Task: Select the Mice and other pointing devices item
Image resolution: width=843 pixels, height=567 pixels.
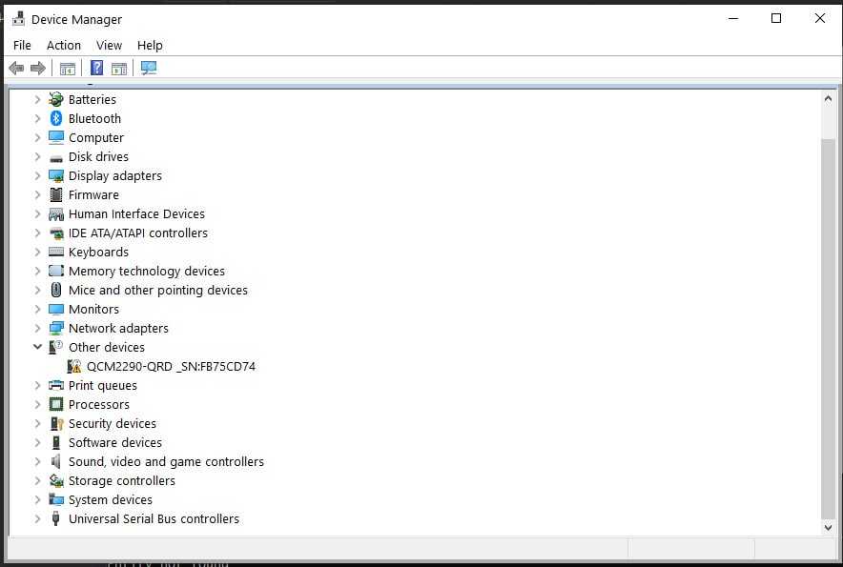Action: [157, 290]
